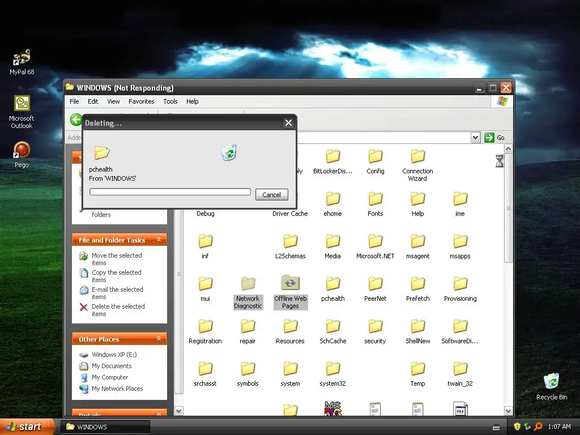Select the Network Diagnostic folder
The width and height of the screenshot is (580, 435).
pos(248,293)
